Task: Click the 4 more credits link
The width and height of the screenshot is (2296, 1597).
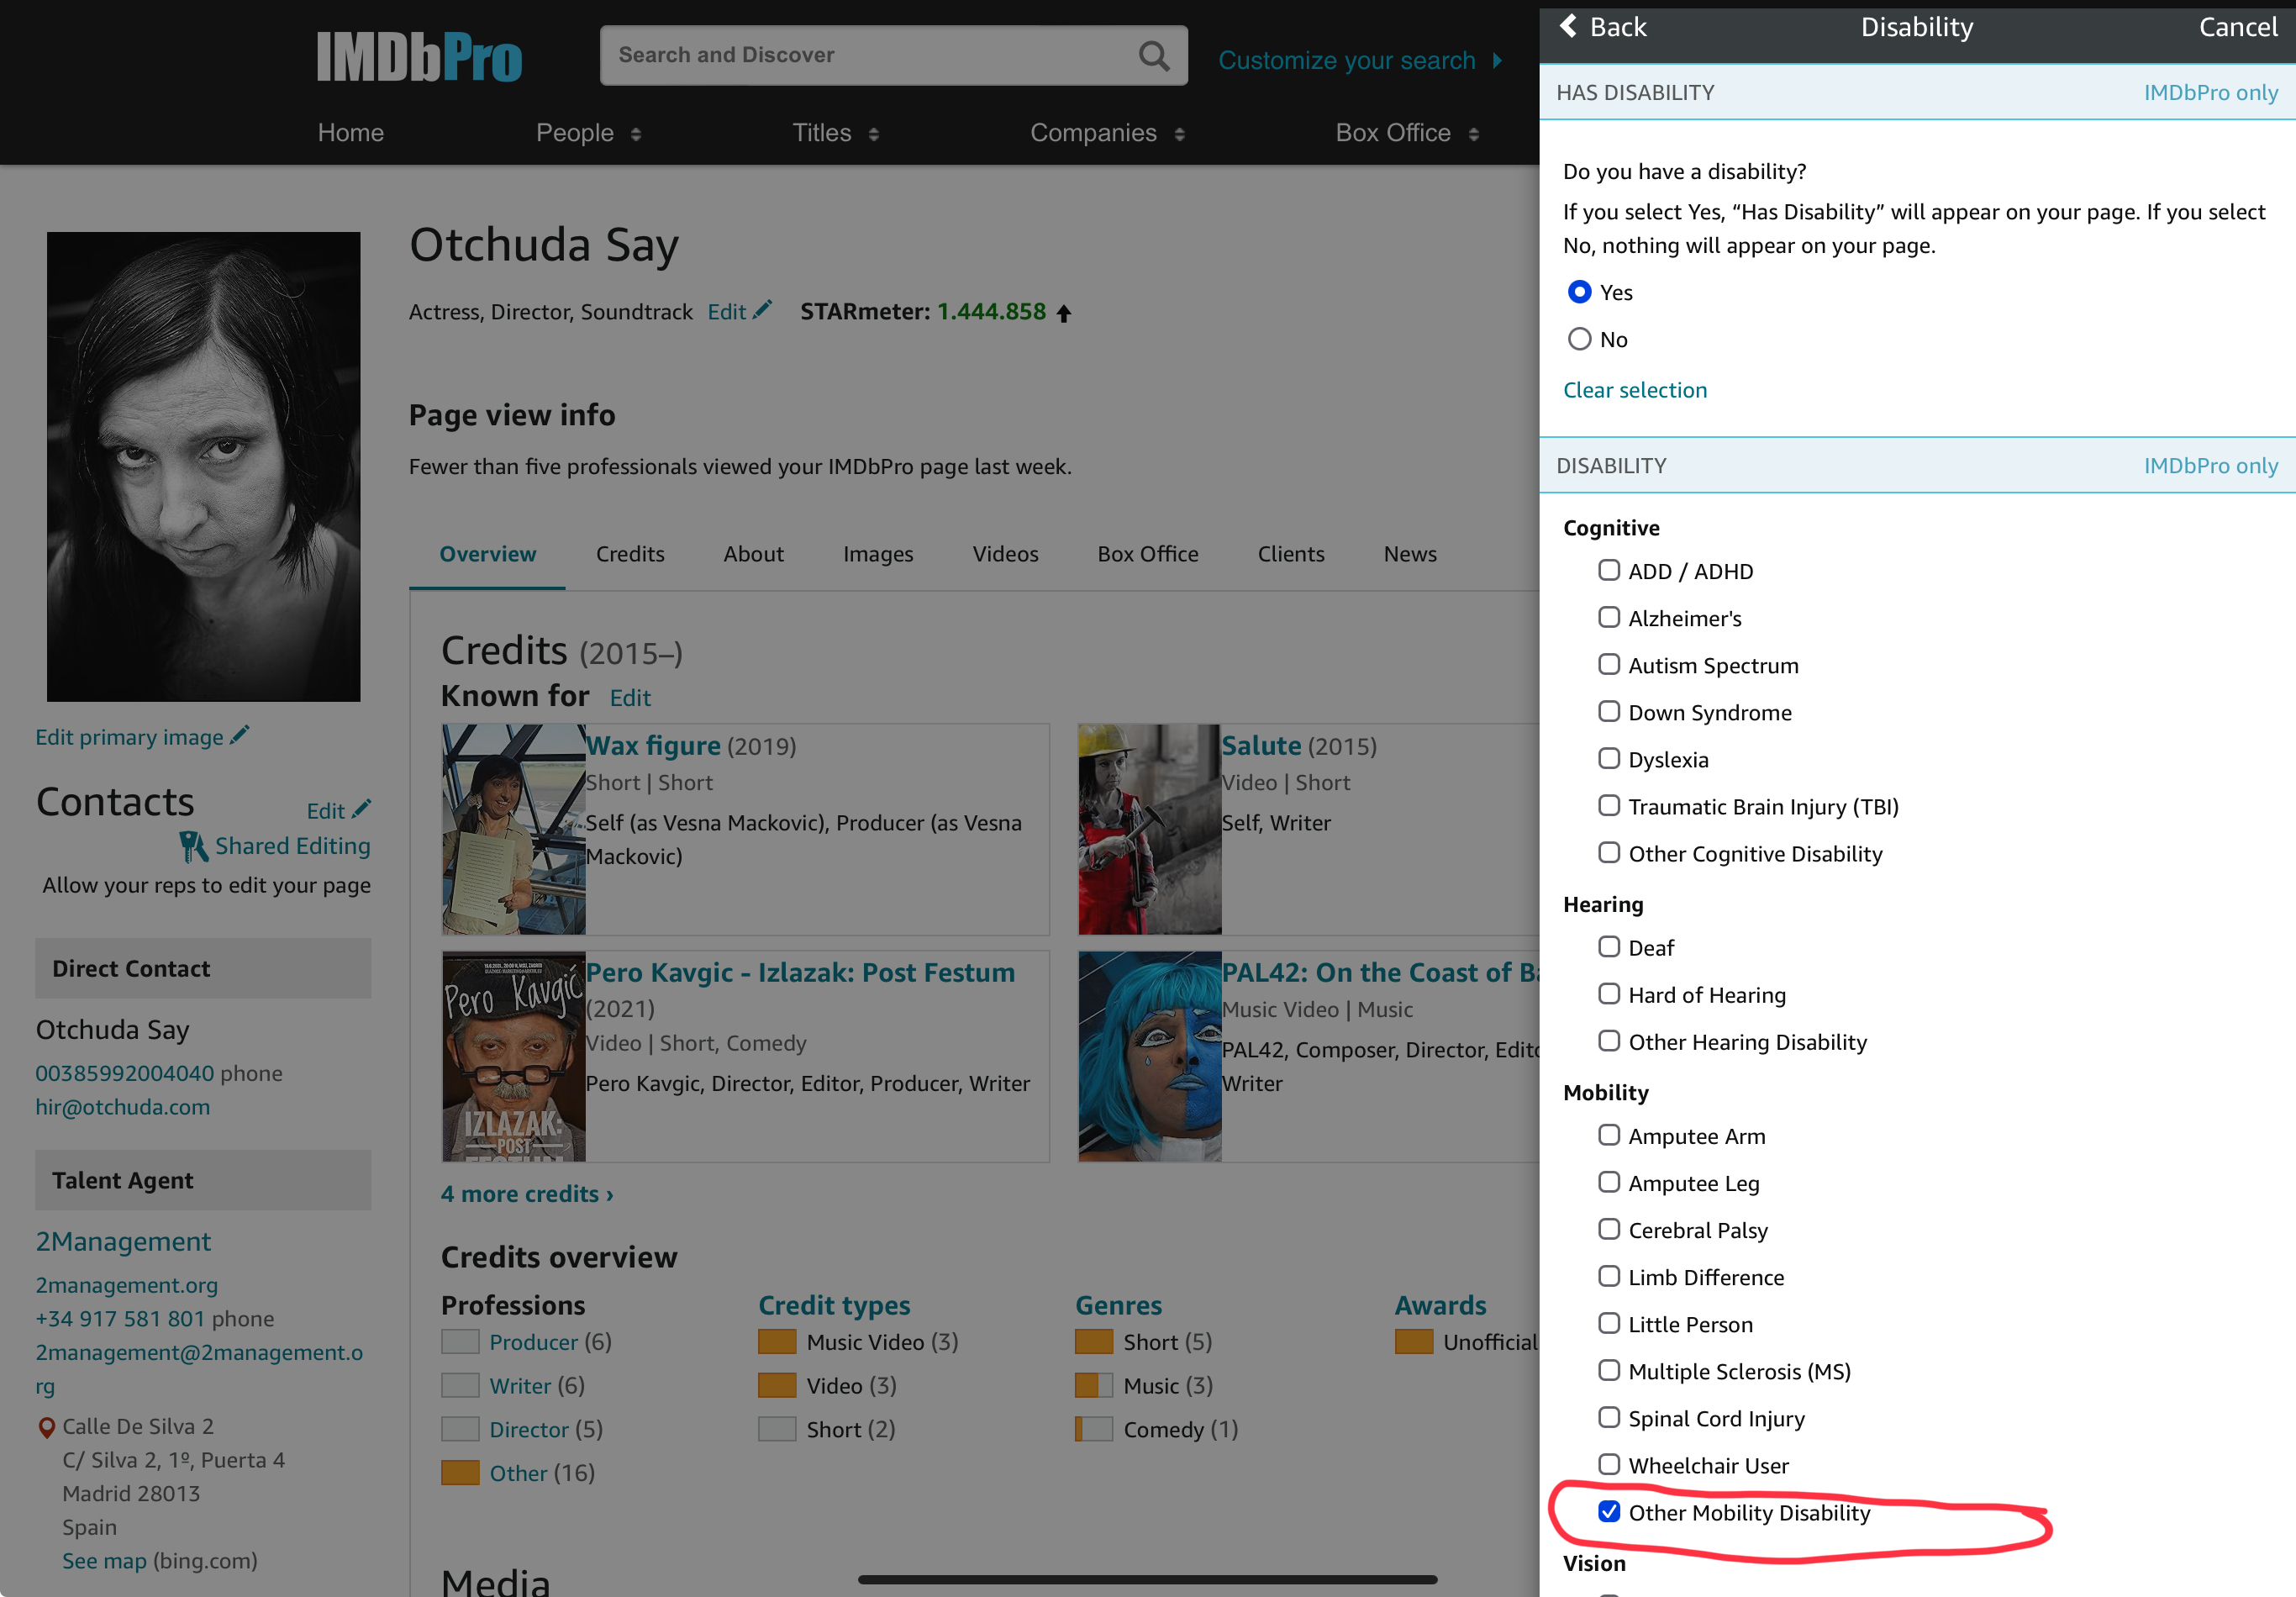Action: [x=526, y=1193]
